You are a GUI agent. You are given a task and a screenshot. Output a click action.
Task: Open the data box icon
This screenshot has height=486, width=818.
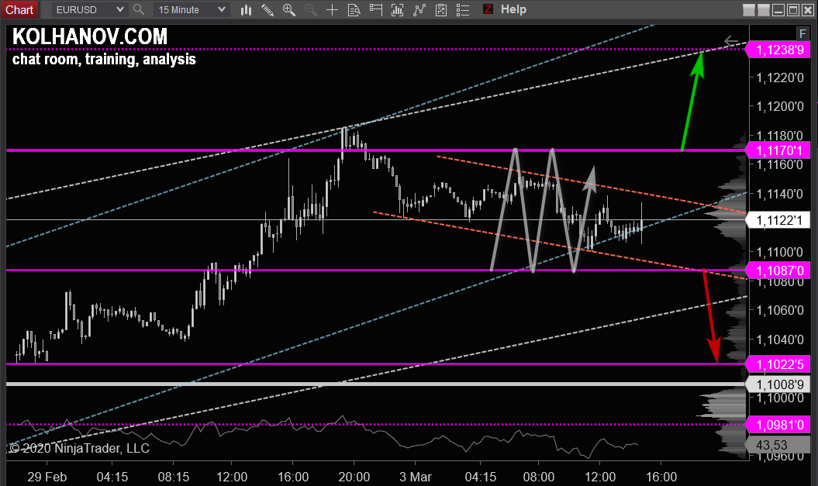point(354,9)
